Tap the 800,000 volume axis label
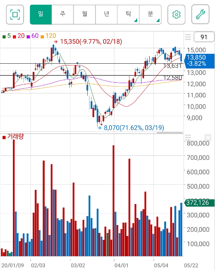The height and width of the screenshot is (270, 215). click(x=198, y=143)
